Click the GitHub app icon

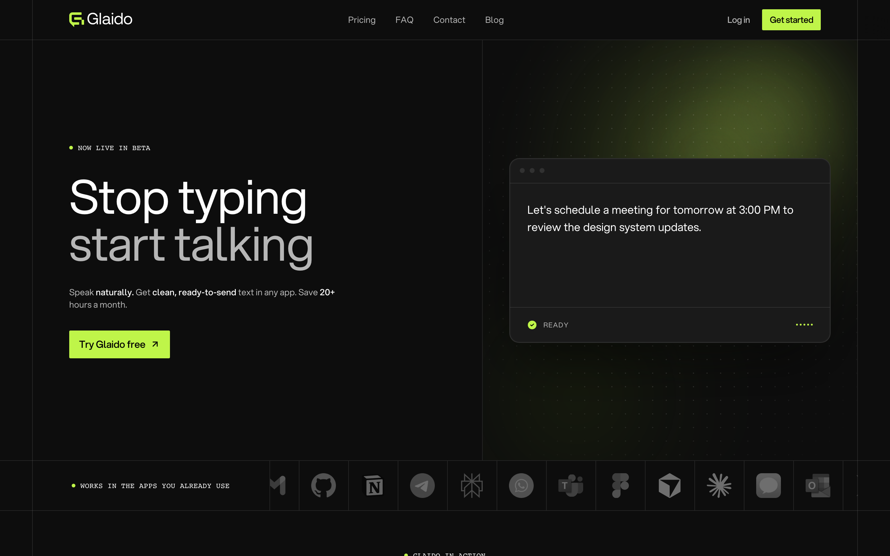324,485
